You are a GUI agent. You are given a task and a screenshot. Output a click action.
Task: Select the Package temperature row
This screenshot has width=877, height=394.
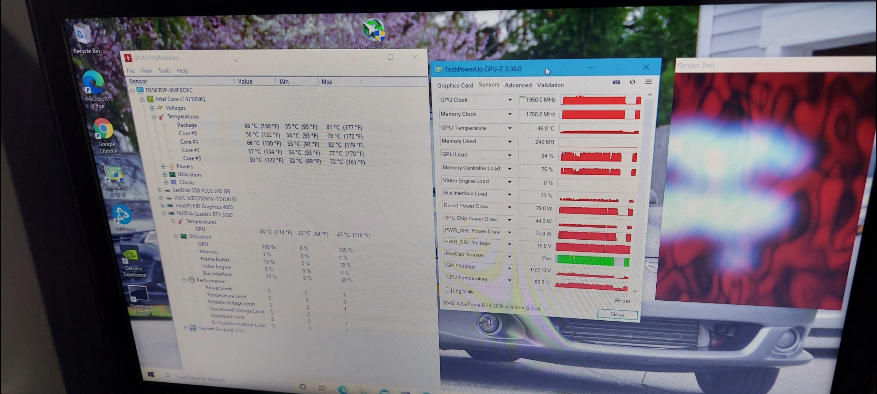tap(270, 126)
